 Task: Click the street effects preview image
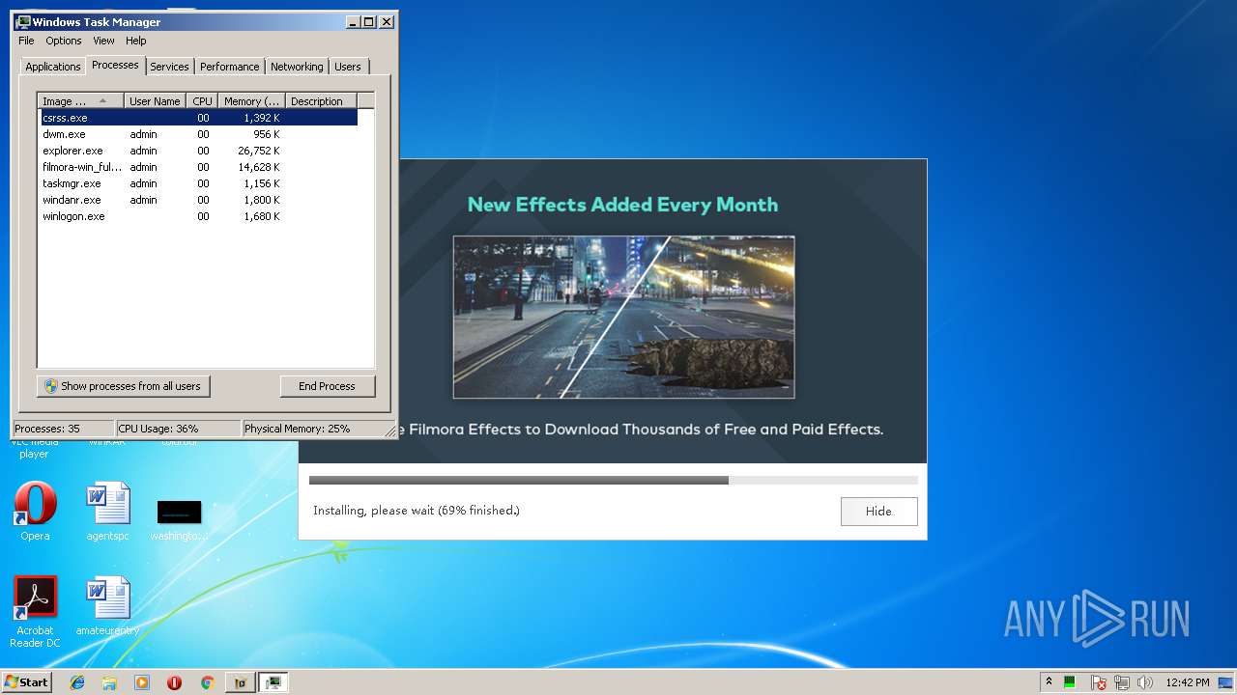pyautogui.click(x=624, y=317)
